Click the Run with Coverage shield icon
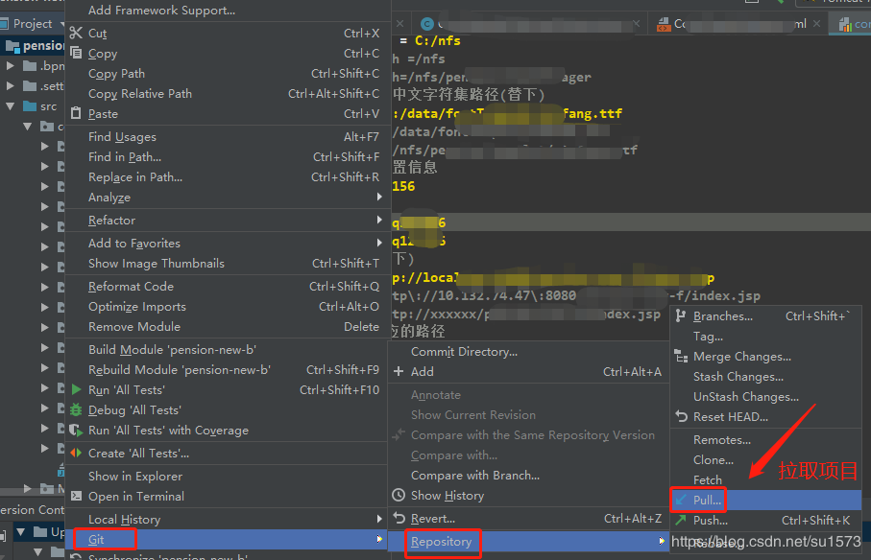Image resolution: width=871 pixels, height=560 pixels. [x=76, y=431]
